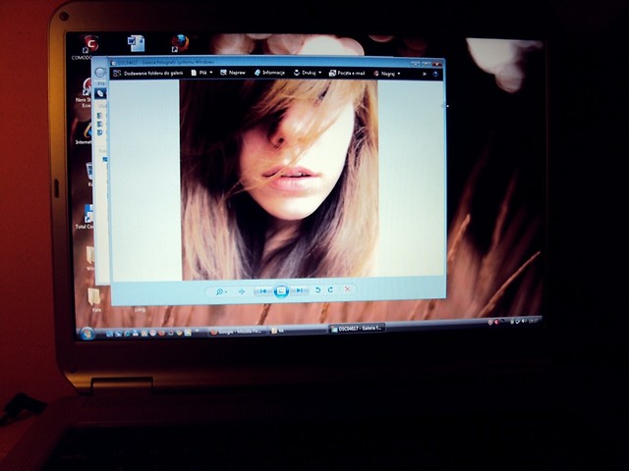Open the Nagraj burn dropdown
The width and height of the screenshot is (629, 471).
(386, 74)
